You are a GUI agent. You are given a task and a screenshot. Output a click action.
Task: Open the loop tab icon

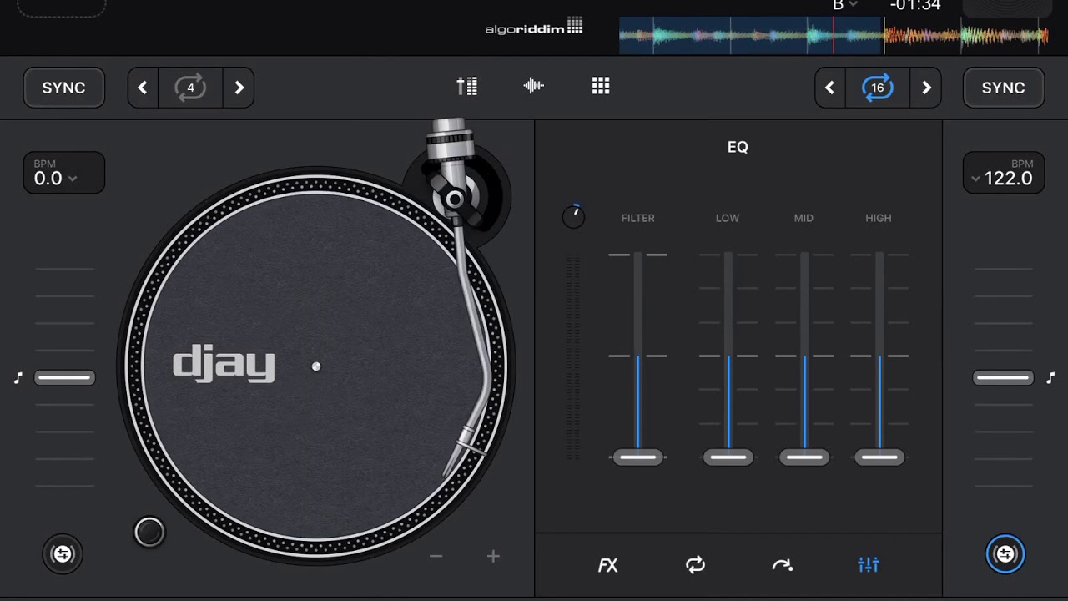coord(695,565)
